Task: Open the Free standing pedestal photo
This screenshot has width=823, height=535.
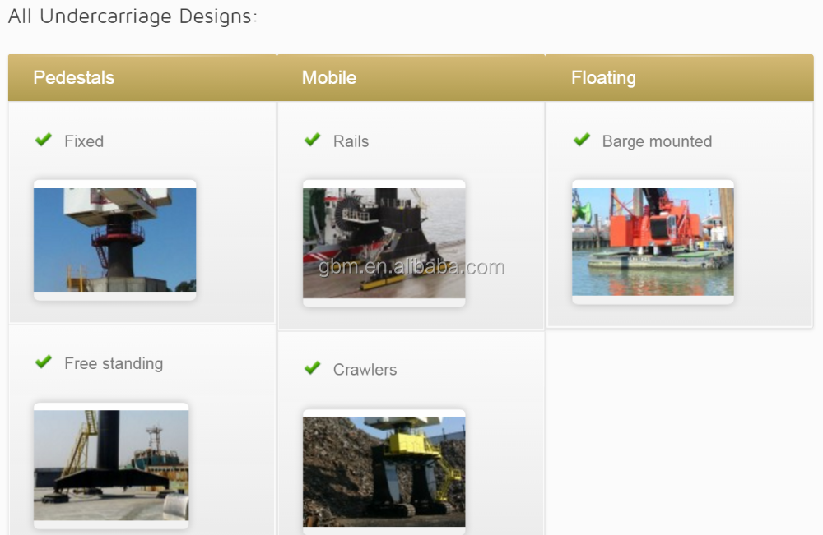Action: tap(111, 465)
